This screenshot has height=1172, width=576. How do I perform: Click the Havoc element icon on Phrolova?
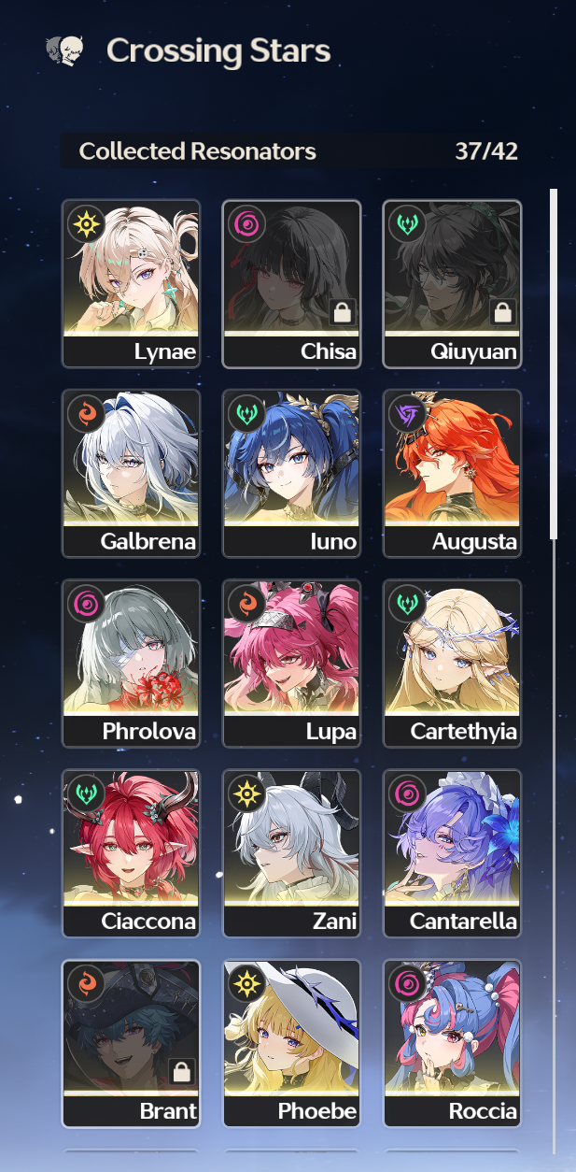(x=86, y=604)
